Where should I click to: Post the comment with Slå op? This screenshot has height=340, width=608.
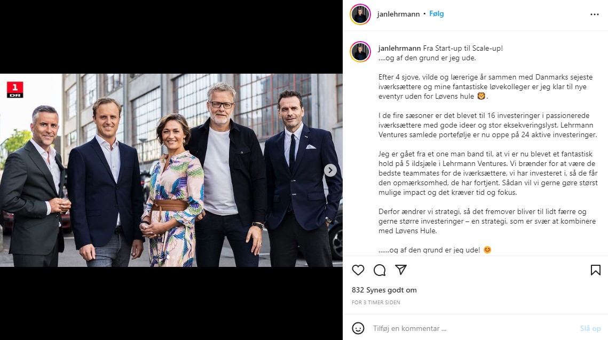590,328
